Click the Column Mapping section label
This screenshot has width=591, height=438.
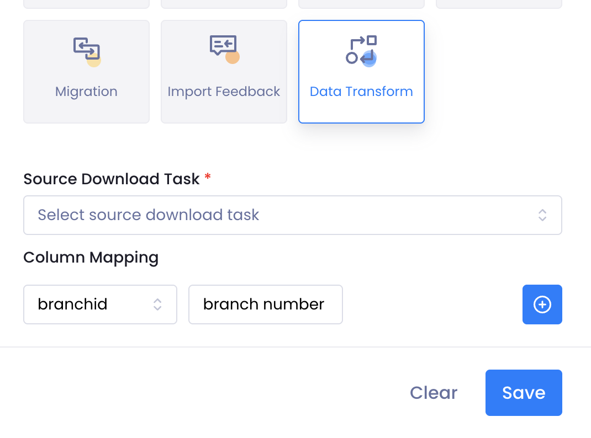[x=91, y=258]
